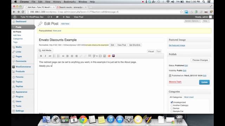Open the Howdy, admin account menu
Image resolution: width=225 pixels, height=126 pixels.
[x=203, y=17]
